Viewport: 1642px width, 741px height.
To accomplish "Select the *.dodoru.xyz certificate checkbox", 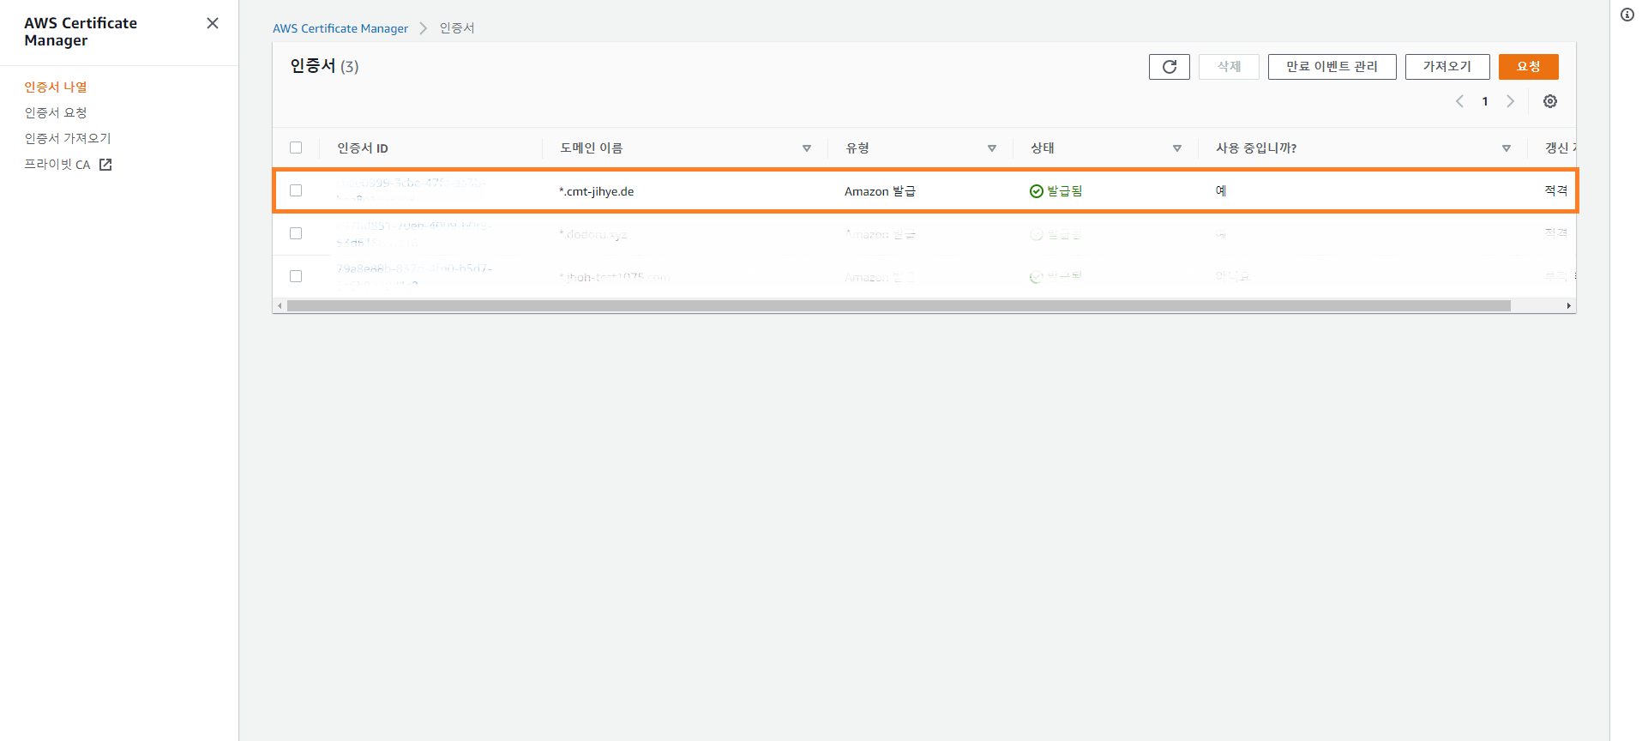I will tap(296, 233).
